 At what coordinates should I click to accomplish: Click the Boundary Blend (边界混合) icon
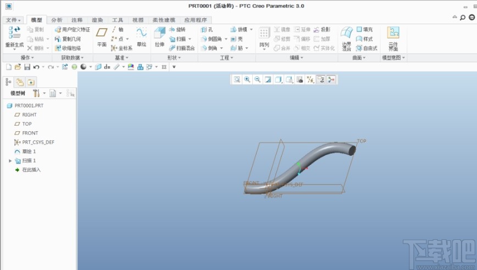(x=346, y=35)
